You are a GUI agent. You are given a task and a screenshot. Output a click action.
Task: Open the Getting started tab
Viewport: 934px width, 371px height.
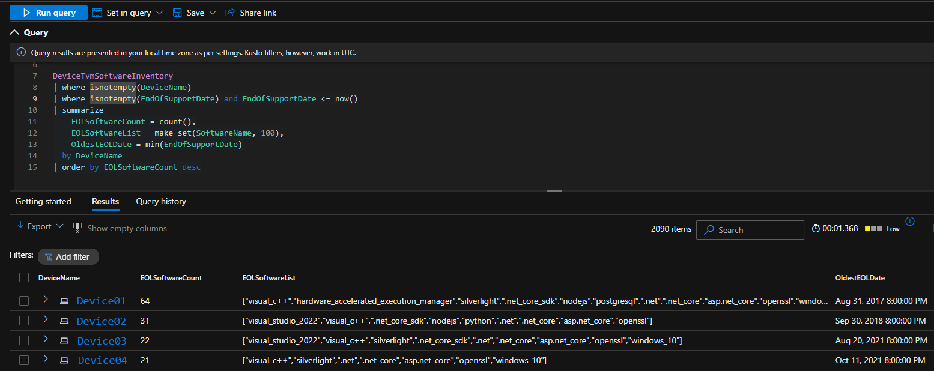pyautogui.click(x=43, y=201)
